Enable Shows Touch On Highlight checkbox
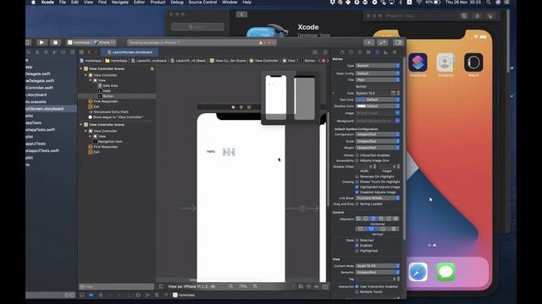The width and height of the screenshot is (542, 304). [357, 182]
